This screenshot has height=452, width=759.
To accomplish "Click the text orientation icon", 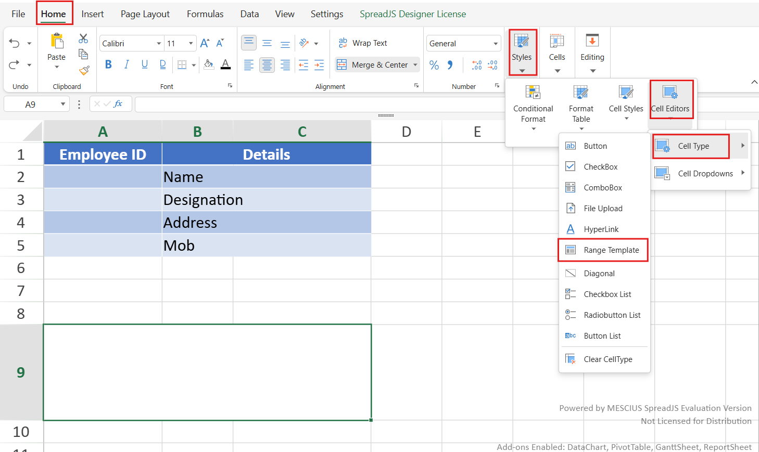I will click(x=305, y=43).
